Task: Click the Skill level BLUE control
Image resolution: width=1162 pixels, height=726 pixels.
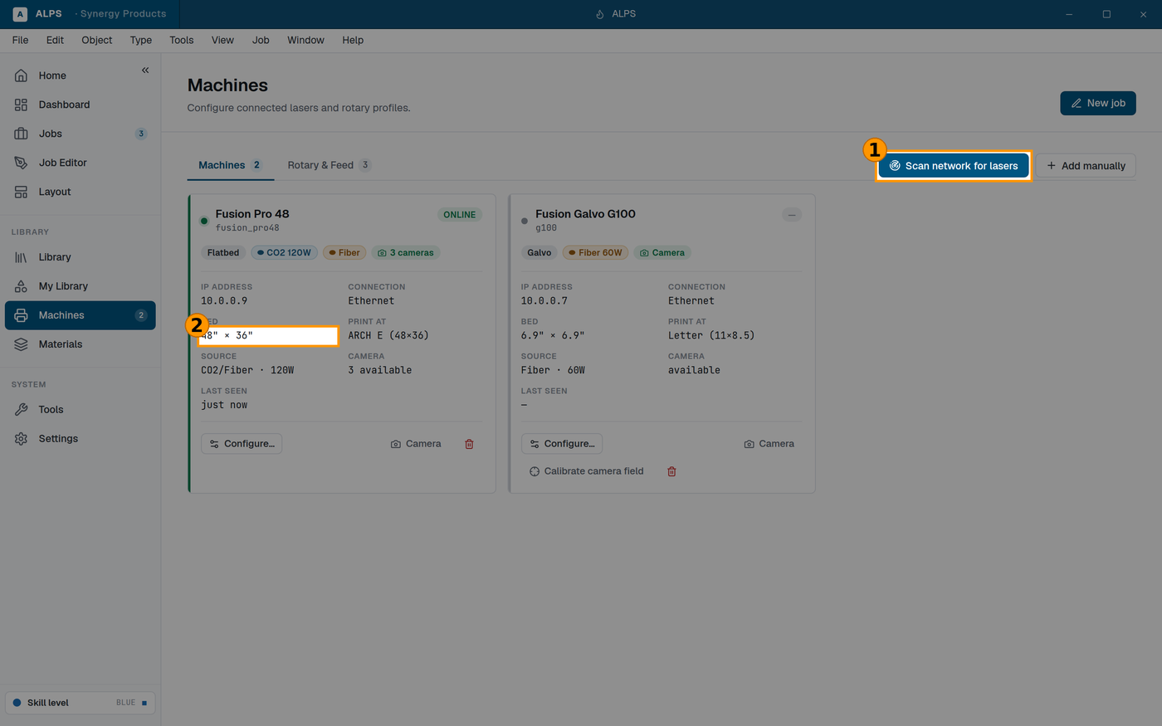Action: (81, 703)
